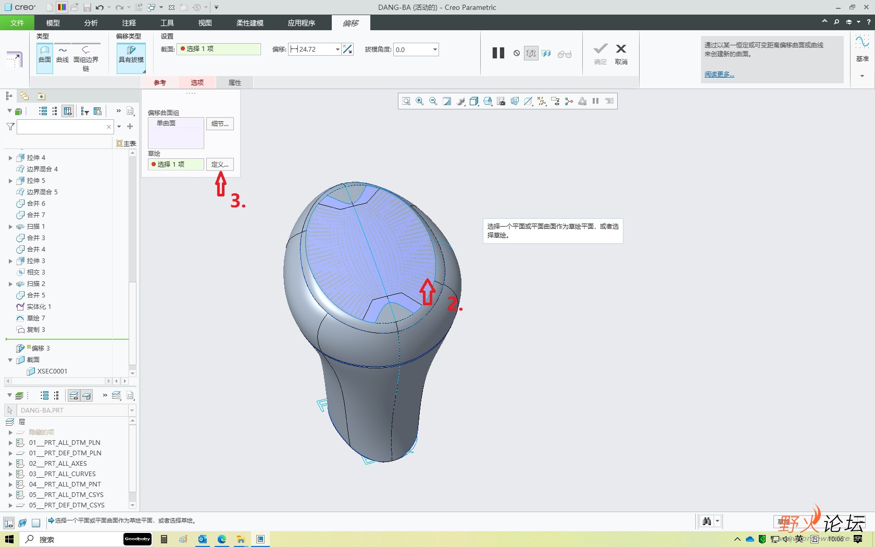Click the glasses verify preview icon
The width and height of the screenshot is (875, 547).
(565, 54)
